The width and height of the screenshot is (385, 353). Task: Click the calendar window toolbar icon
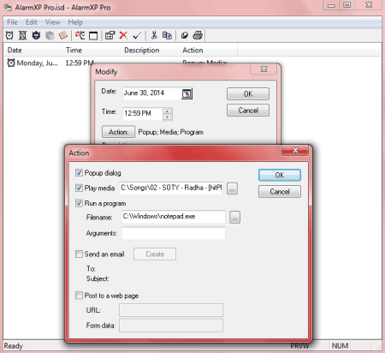pyautogui.click(x=93, y=36)
